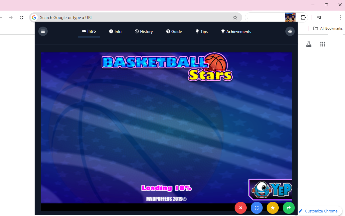Favorite the game using the yellow star button
This screenshot has width=345, height=216.
pos(272,208)
